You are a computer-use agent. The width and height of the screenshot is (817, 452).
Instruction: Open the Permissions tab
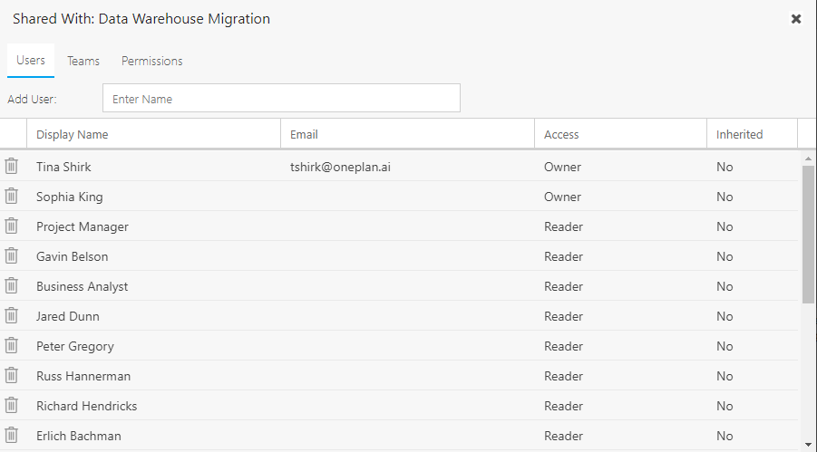tap(152, 61)
